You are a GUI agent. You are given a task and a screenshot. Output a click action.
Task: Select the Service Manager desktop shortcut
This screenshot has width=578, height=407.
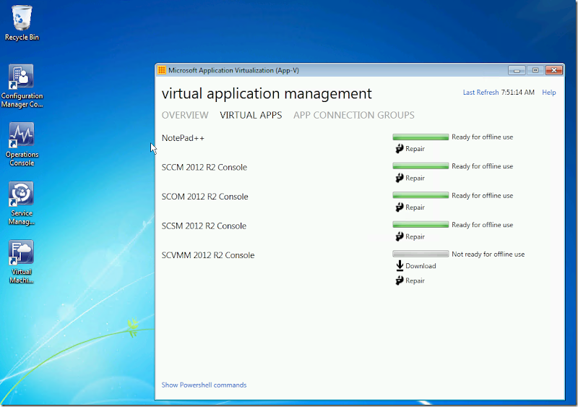tap(22, 203)
